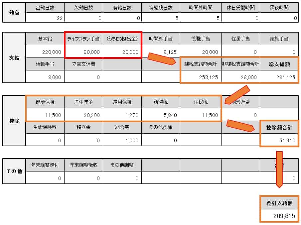Select the ライフプラン手当 header cell
The image size is (301, 225).
(83, 39)
